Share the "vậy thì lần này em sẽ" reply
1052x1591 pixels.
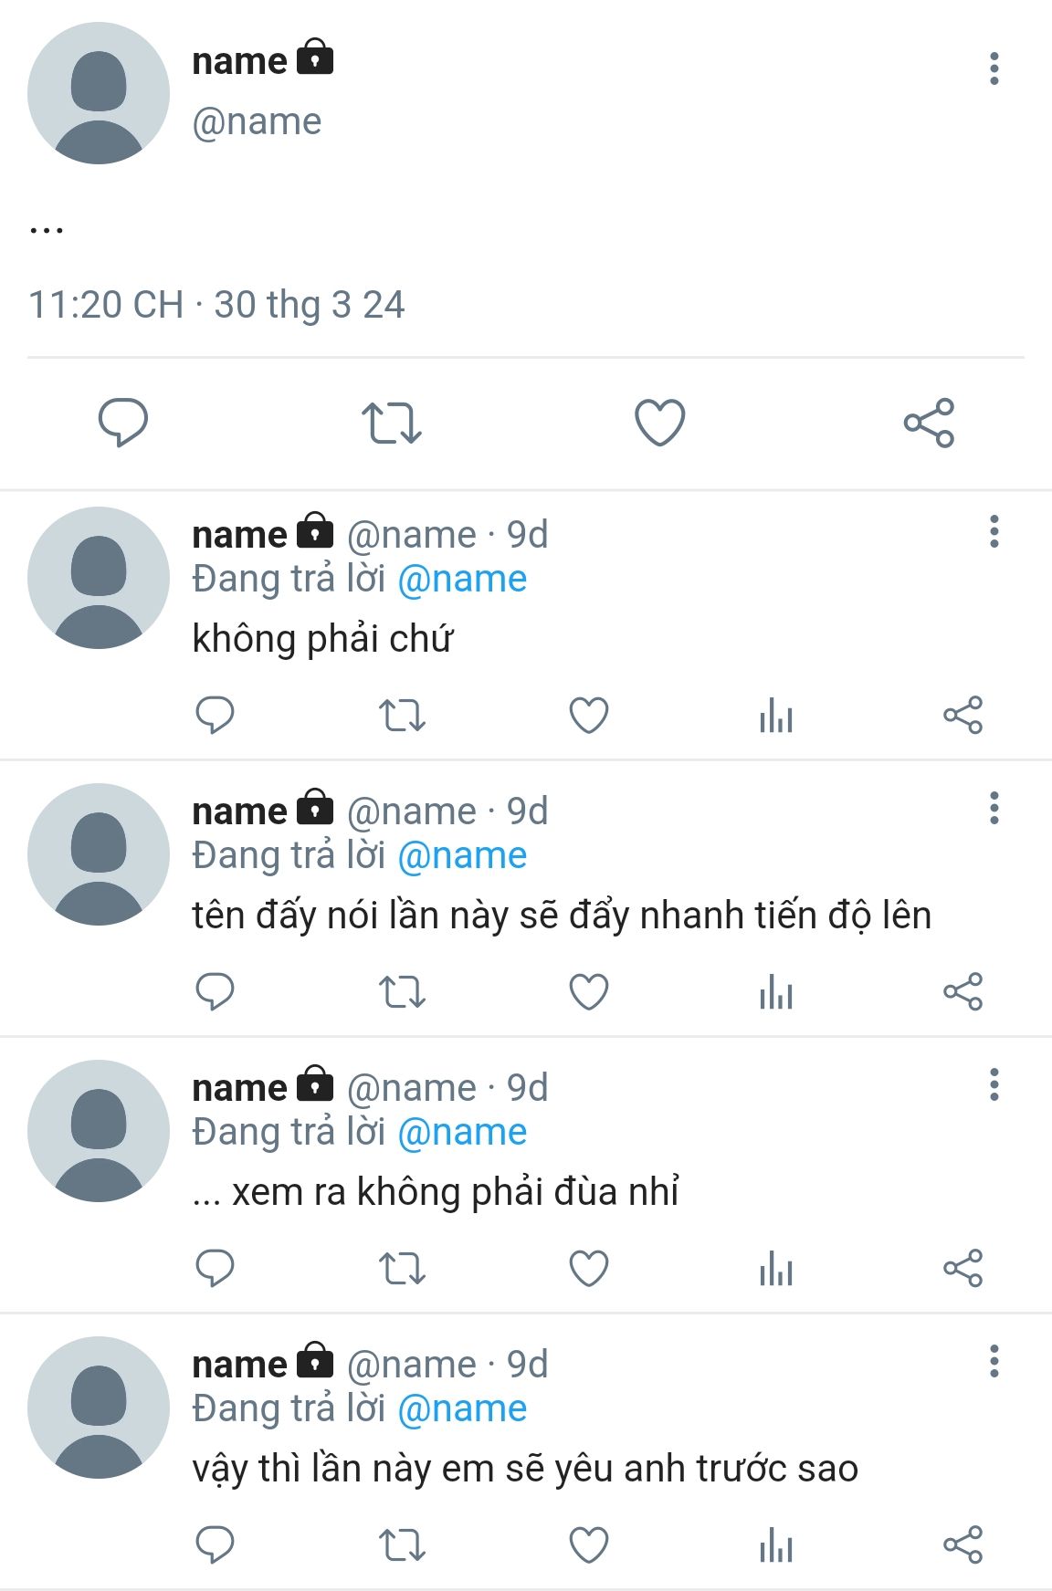[x=963, y=1545]
